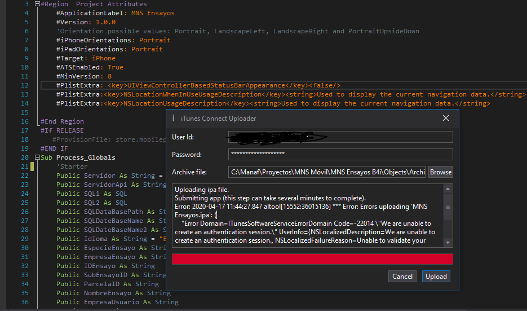Image resolution: width=527 pixels, height=311 pixels.
Task: Click inside the upload error log text
Action: (x=307, y=215)
